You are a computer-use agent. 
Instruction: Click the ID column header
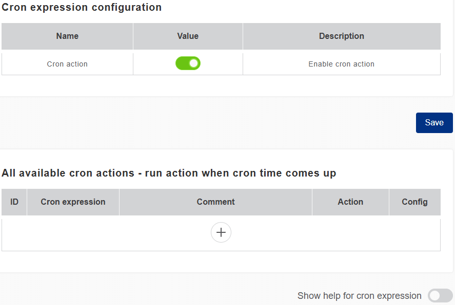pos(14,202)
